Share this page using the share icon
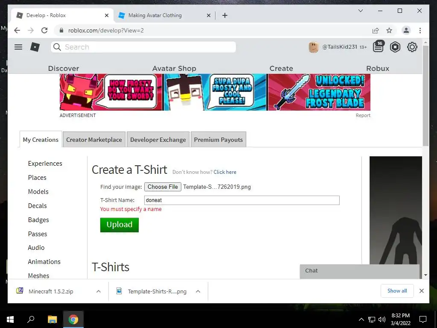 (376, 30)
